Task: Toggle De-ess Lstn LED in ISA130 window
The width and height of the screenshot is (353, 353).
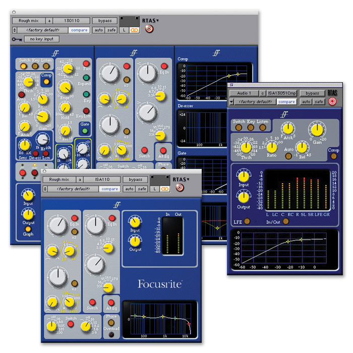Action: tap(46, 153)
